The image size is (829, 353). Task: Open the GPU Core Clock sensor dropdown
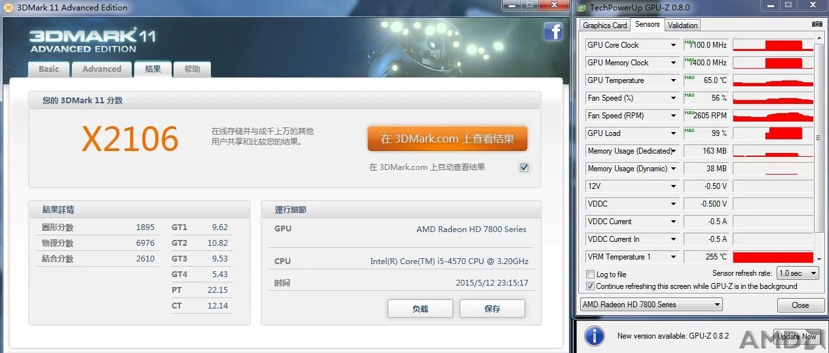[673, 45]
